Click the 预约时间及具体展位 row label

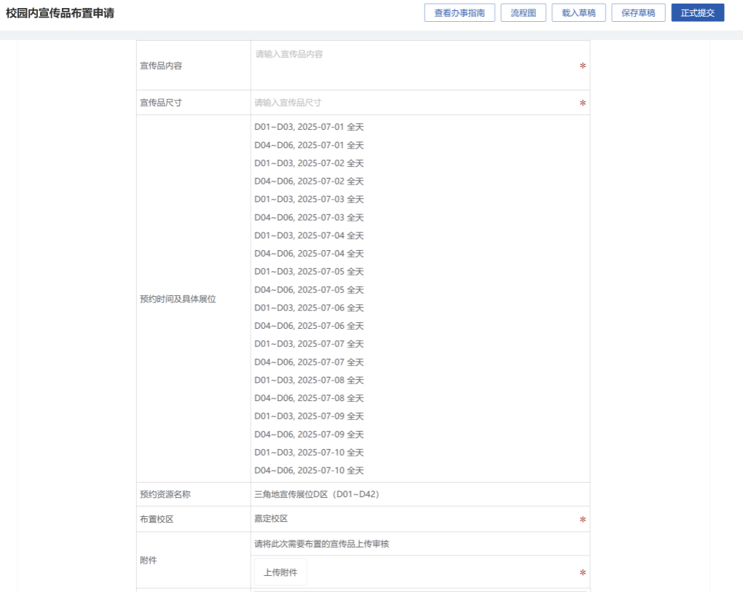[178, 299]
